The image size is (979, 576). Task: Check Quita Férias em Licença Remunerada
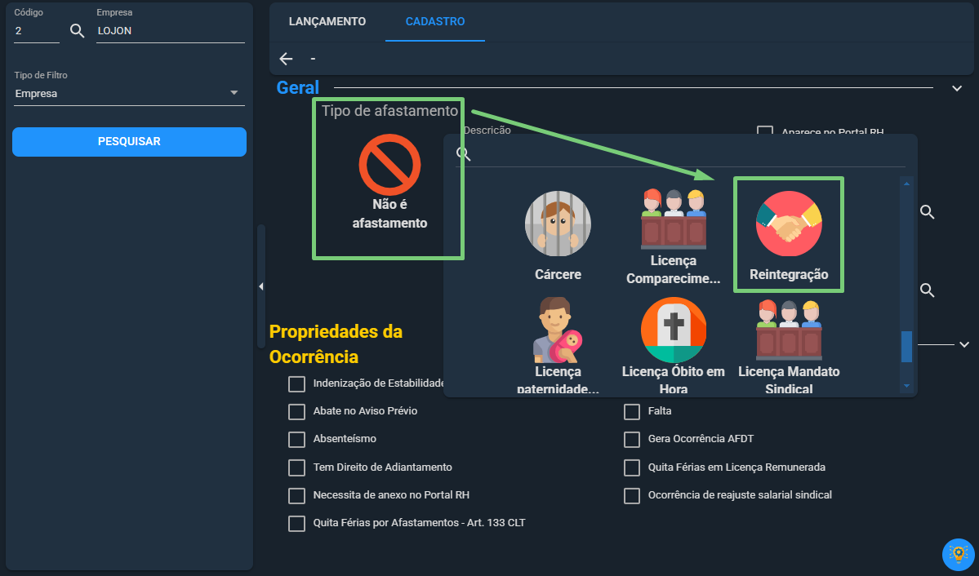point(632,467)
